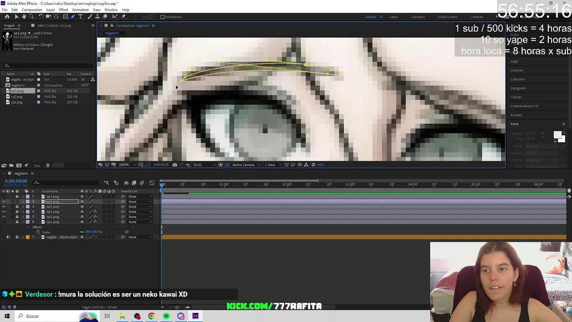Expand the Effects group under layer 6
The width and height of the screenshot is (572, 322).
[28, 227]
